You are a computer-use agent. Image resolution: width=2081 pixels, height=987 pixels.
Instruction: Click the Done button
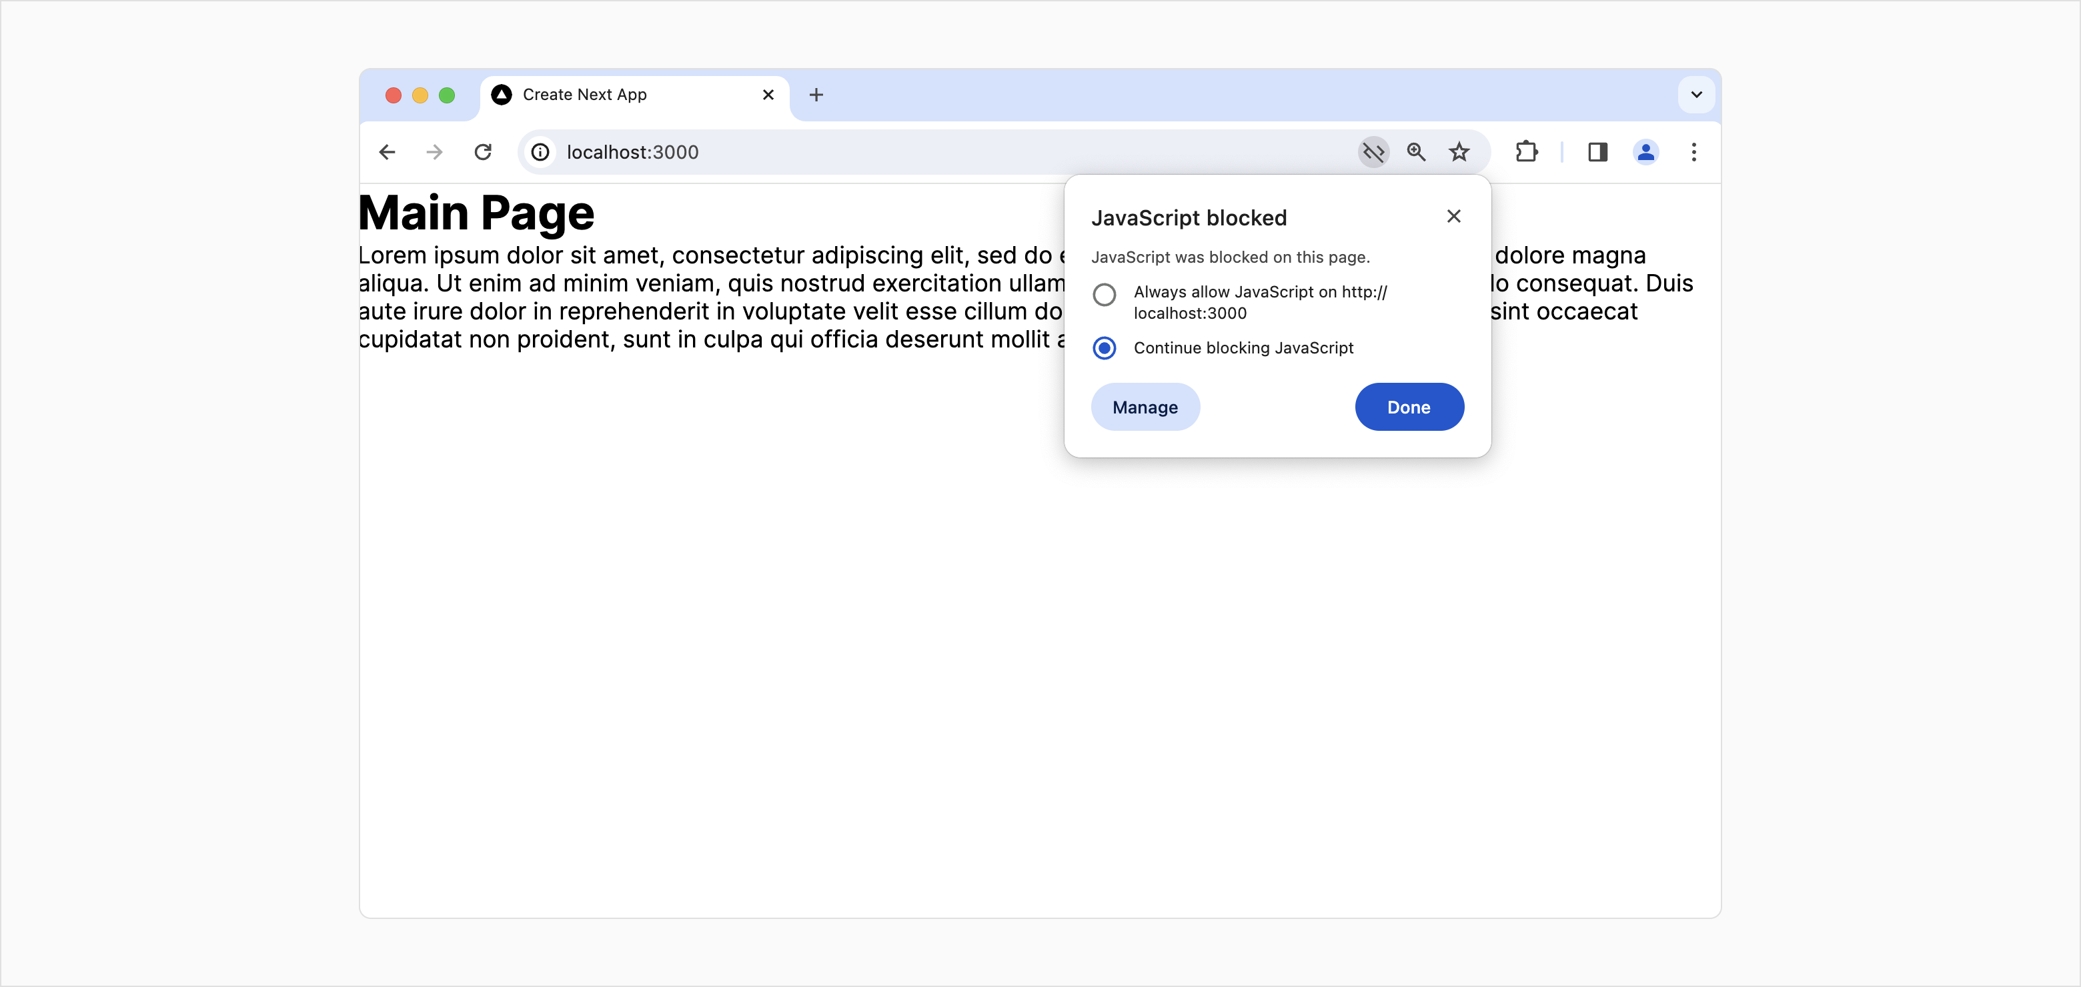(1409, 407)
